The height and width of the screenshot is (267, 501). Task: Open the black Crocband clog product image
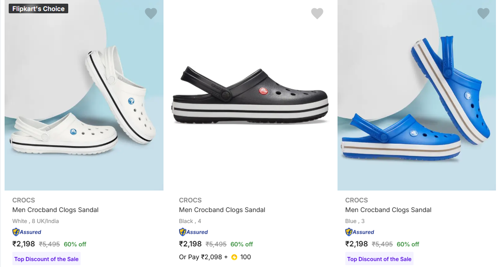250,95
